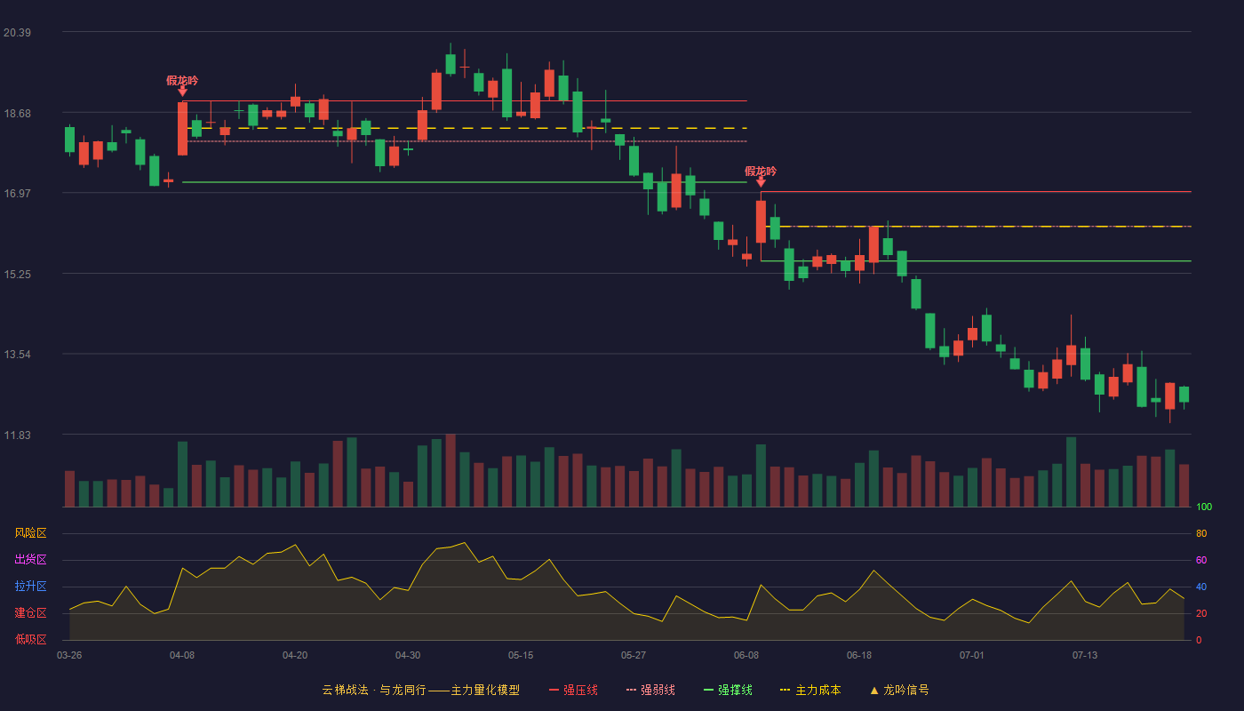Click the first 假龙吟 text label
The height and width of the screenshot is (711, 1244).
182,80
